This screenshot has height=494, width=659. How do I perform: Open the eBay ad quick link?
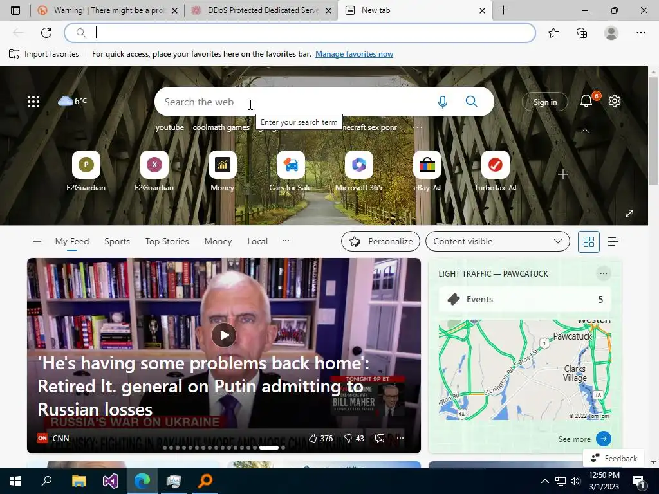coord(427,171)
